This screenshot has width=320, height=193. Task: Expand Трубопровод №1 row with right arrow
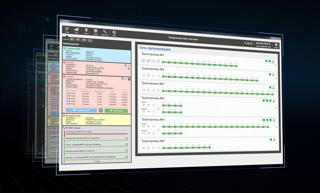[276, 65]
